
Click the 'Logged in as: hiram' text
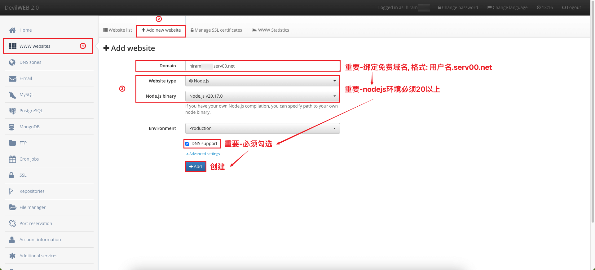coord(398,7)
